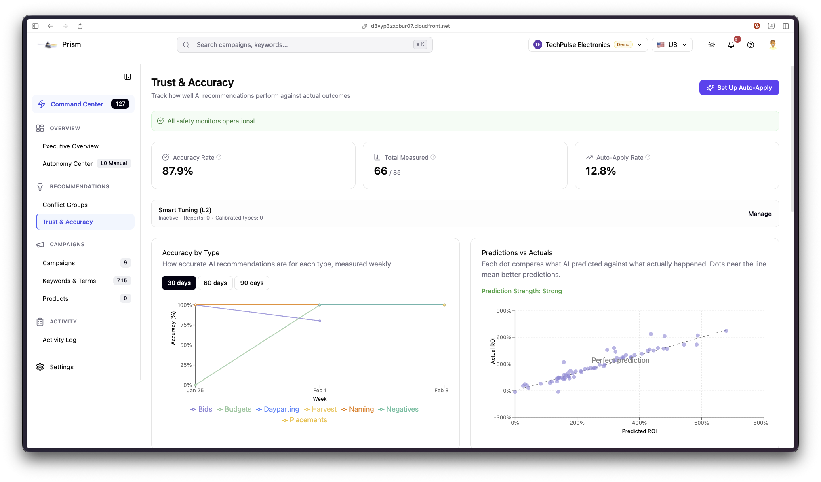Open notifications bell icon
821x482 pixels.
731,45
